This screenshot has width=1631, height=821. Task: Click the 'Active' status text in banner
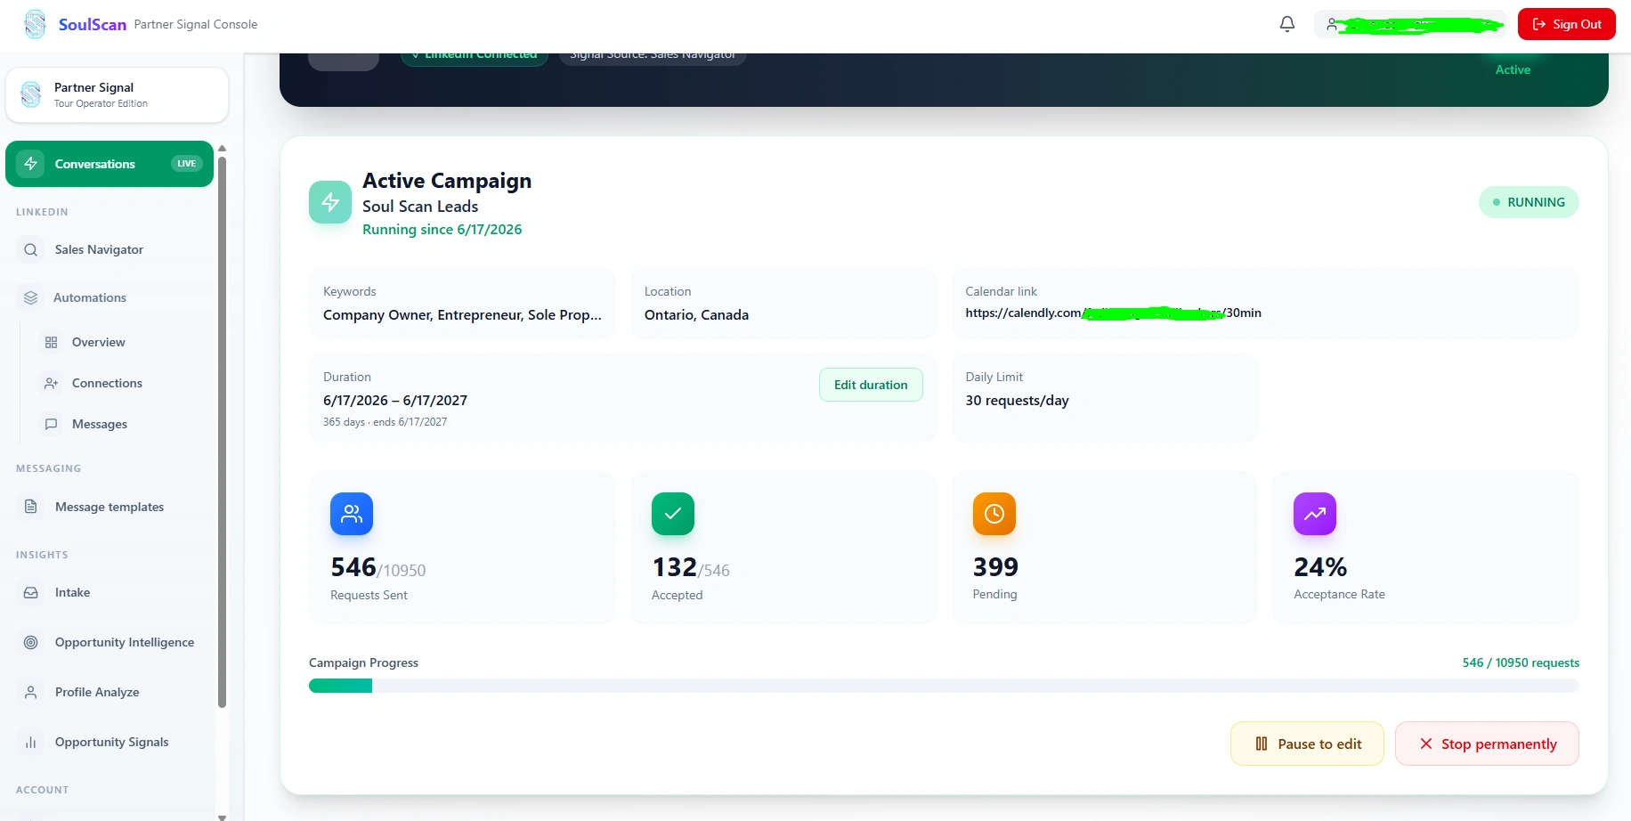pos(1513,69)
